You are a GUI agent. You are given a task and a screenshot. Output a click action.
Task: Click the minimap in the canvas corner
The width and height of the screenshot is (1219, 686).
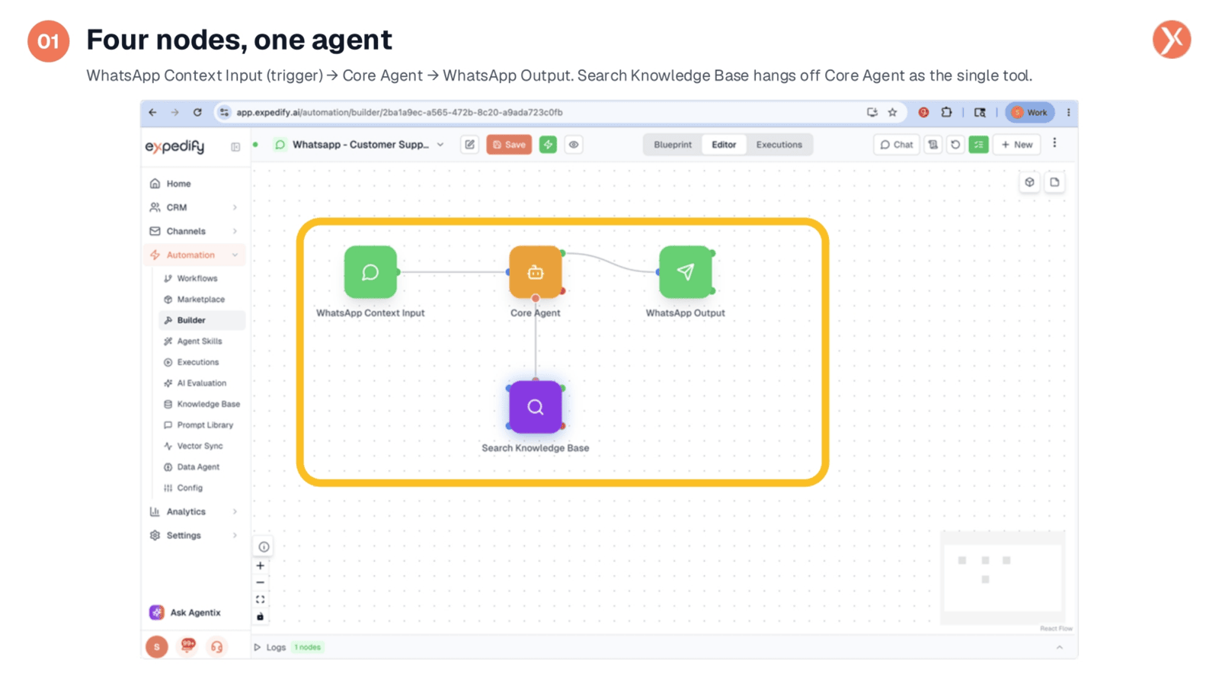1003,578
